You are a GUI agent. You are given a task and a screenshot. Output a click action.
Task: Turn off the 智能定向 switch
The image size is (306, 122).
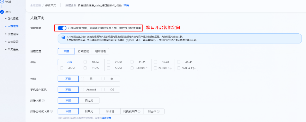pyautogui.click(x=62, y=28)
